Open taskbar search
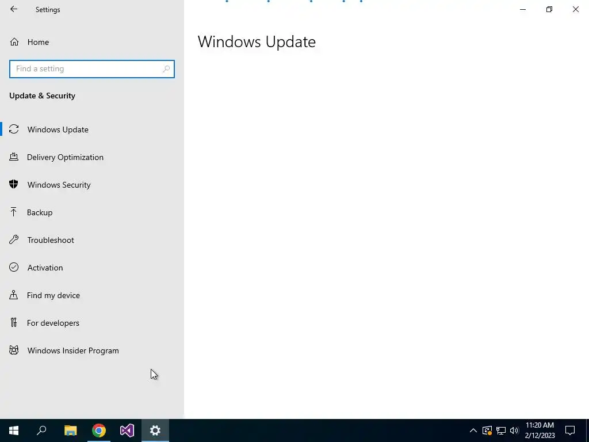 pyautogui.click(x=41, y=430)
